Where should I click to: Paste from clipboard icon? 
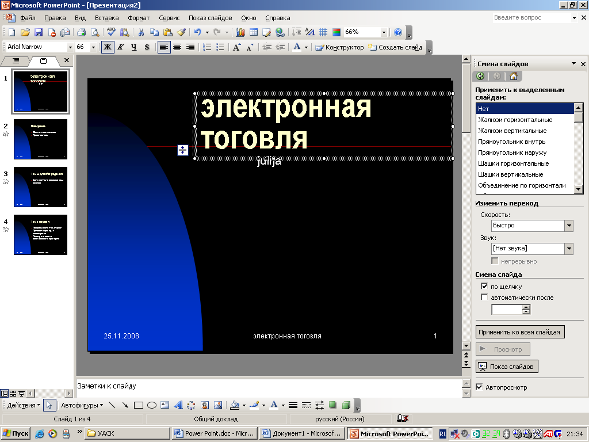click(167, 32)
